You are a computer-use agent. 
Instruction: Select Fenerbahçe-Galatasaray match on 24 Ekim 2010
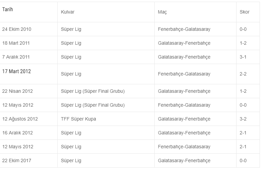184,29
